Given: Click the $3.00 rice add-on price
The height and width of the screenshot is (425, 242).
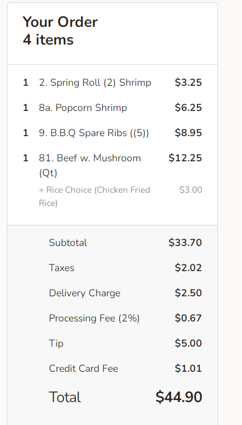Looking at the screenshot, I should coord(191,190).
